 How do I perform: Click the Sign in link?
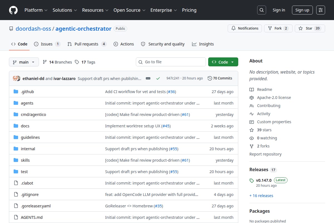coord(279,10)
